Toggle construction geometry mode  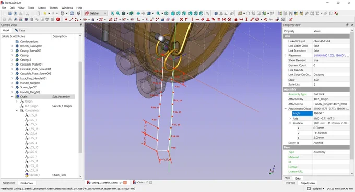click(173, 19)
